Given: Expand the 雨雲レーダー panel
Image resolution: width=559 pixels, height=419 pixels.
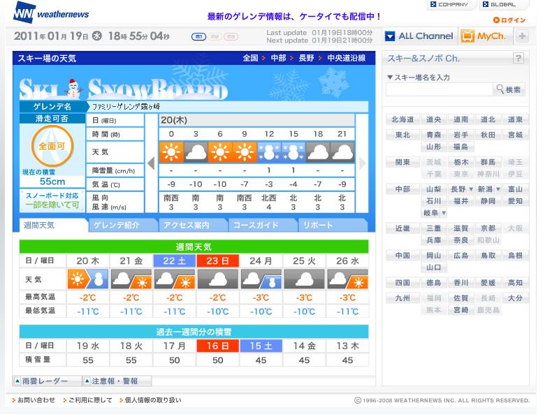Looking at the screenshot, I should coord(46,381).
